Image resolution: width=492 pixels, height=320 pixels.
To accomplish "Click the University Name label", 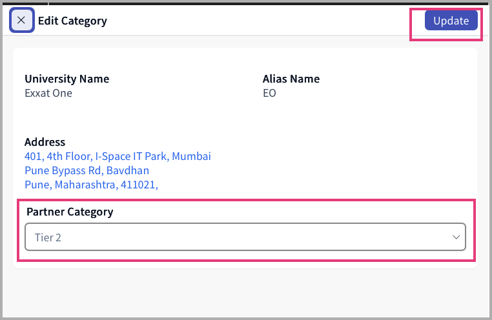I will point(67,79).
